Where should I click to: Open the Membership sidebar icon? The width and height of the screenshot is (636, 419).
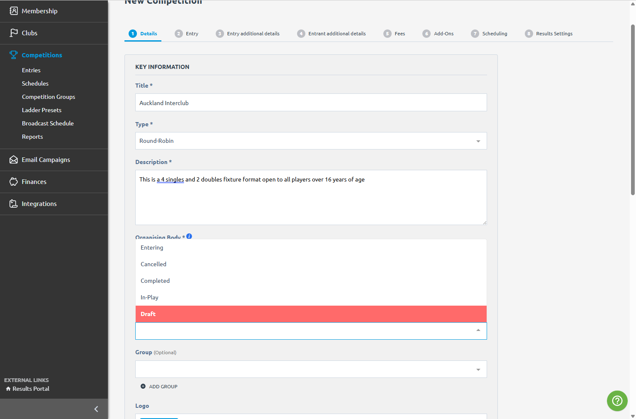pyautogui.click(x=14, y=11)
